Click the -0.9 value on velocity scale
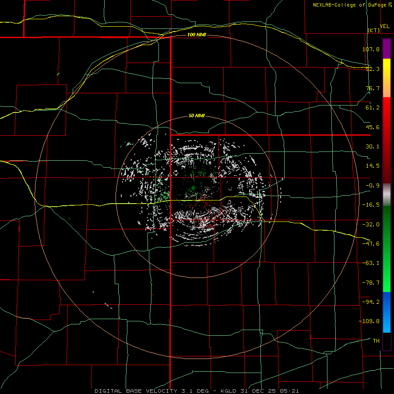 373,185
